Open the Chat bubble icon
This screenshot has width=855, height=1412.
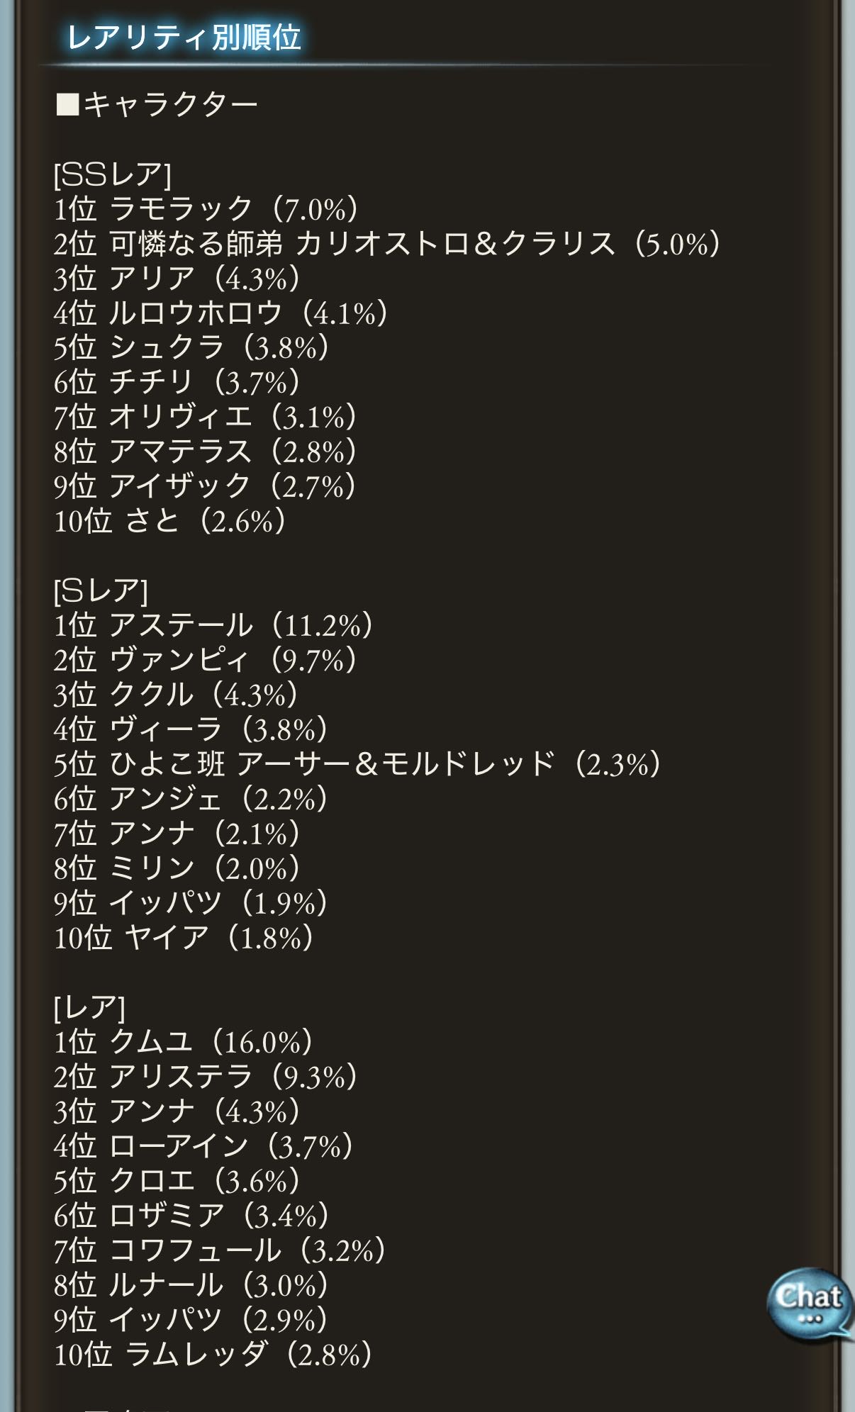coord(808,1305)
